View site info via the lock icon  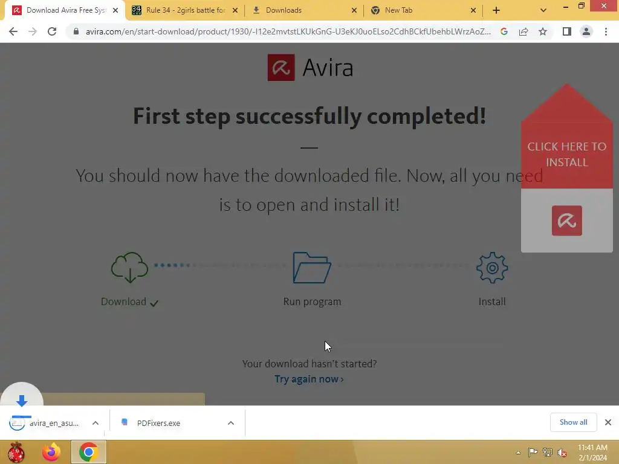76,31
